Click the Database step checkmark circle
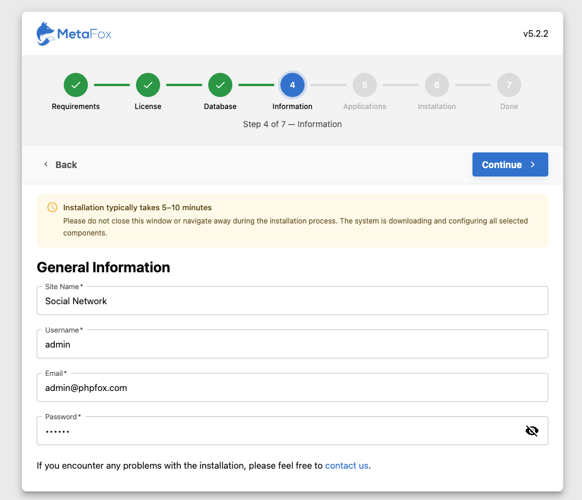582x500 pixels. coord(220,85)
